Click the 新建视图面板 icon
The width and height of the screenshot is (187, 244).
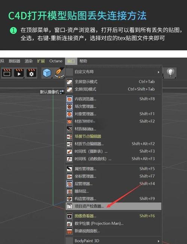70,231
